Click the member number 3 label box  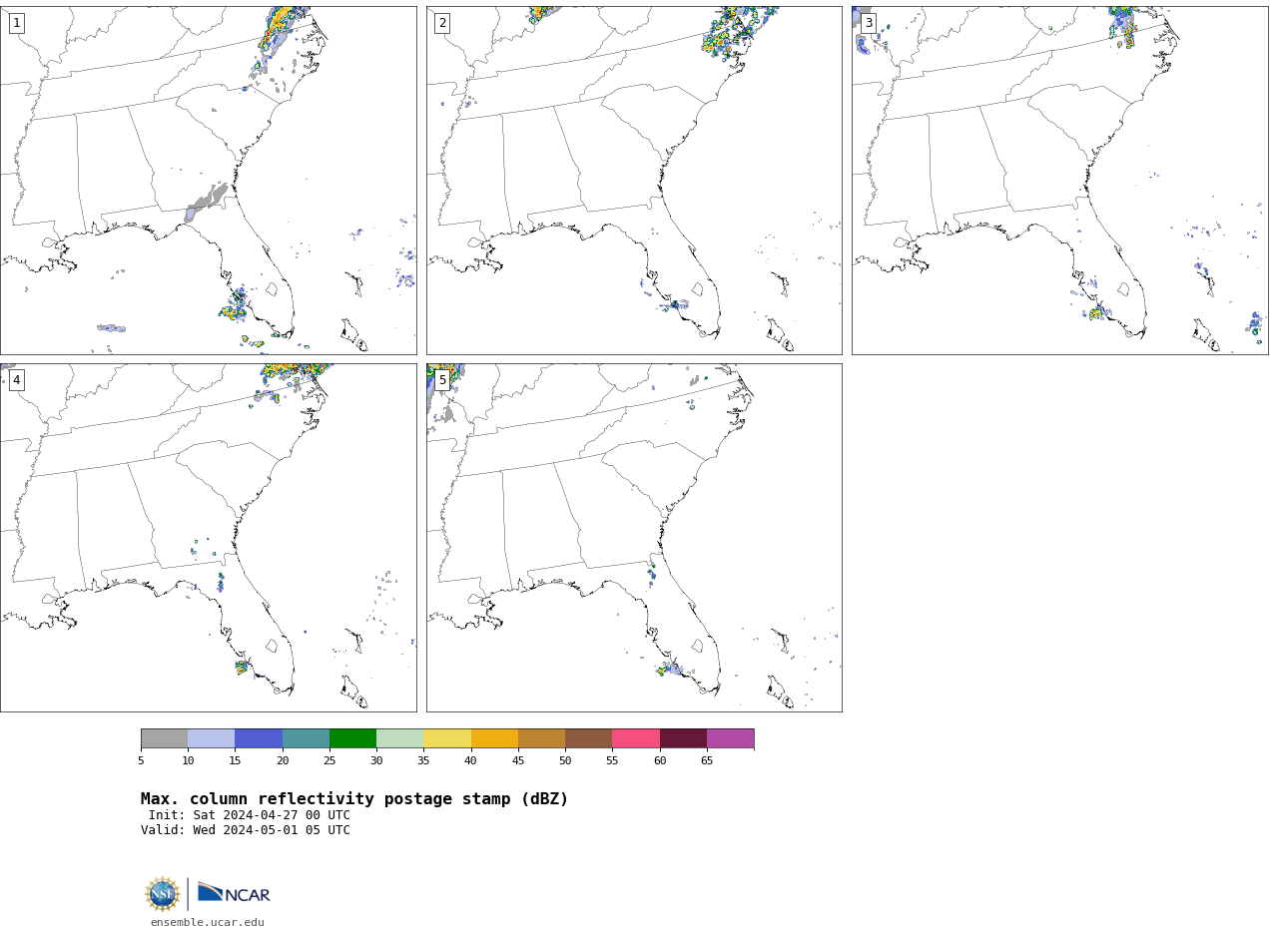[x=868, y=23]
